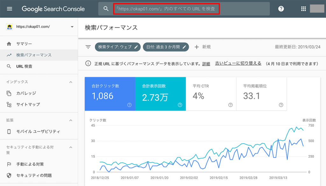
Task: Click the カバレッジ pages icon
Action: [9, 93]
